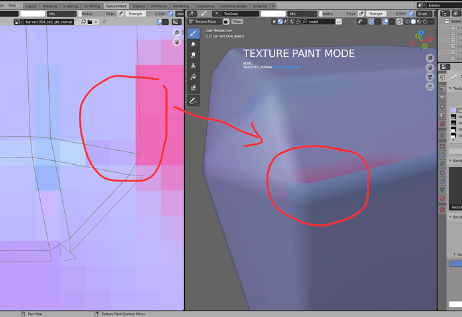Toggle X-ray mode
The image size is (462, 317).
point(399,21)
